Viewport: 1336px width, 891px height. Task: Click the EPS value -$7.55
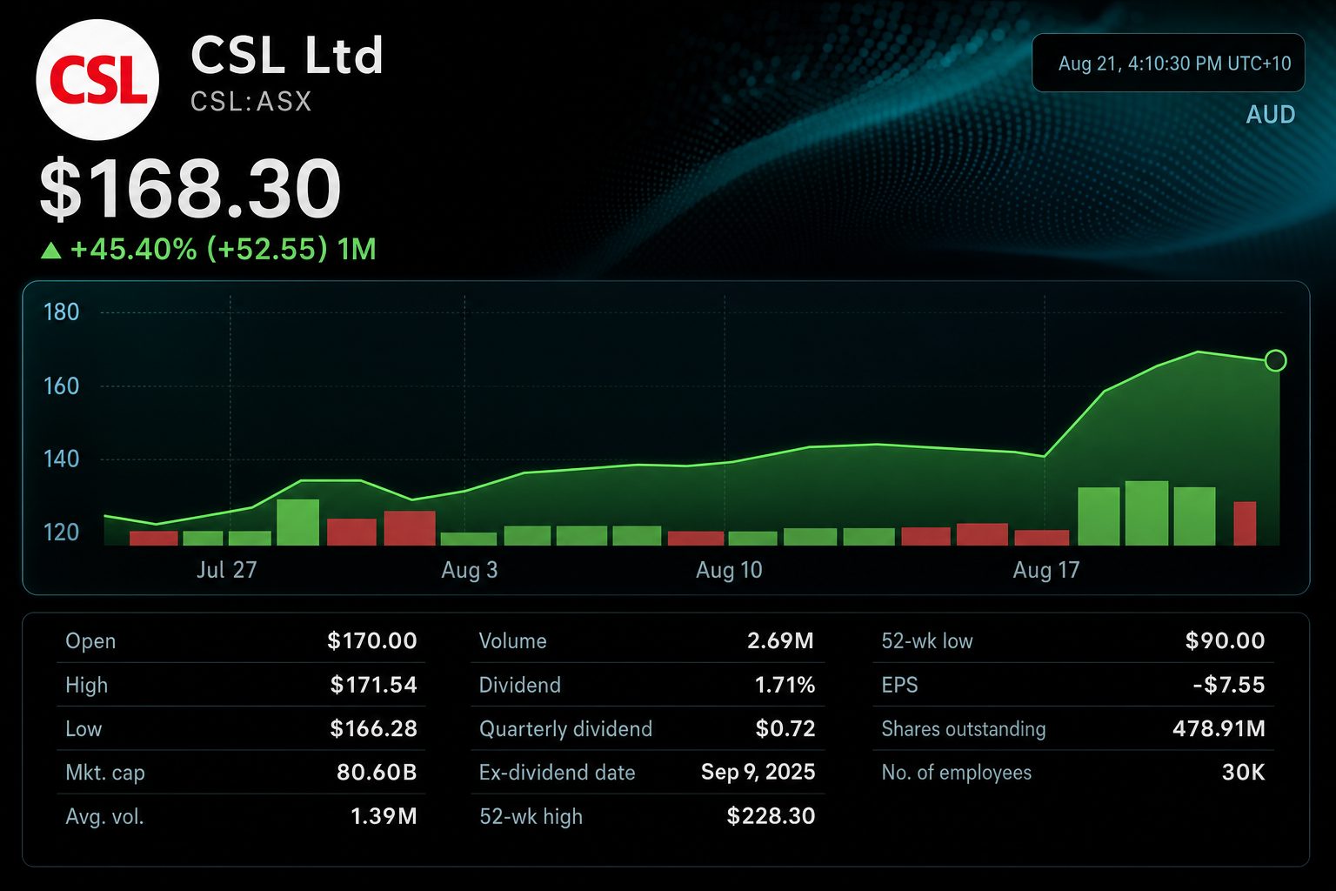pyautogui.click(x=1228, y=685)
